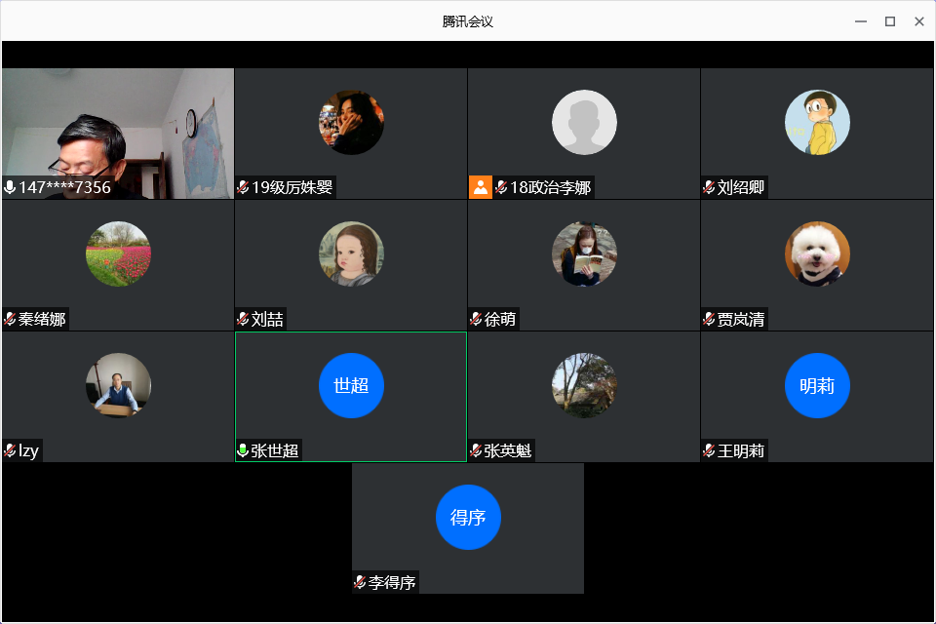Viewport: 936px width, 624px height.
Task: Click the name label 徐萌
Action: click(x=500, y=319)
